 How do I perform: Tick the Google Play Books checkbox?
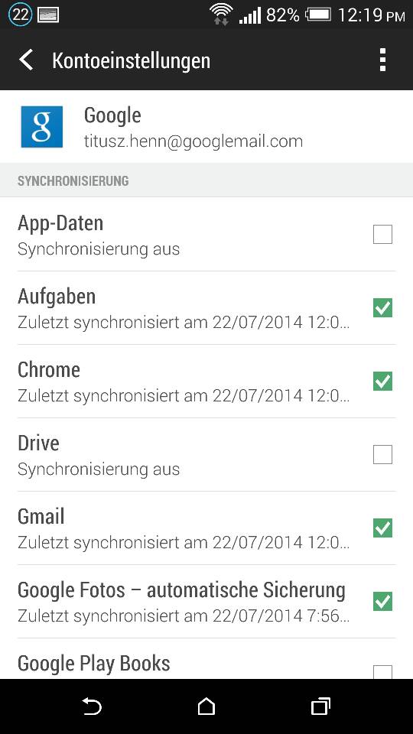point(382,672)
